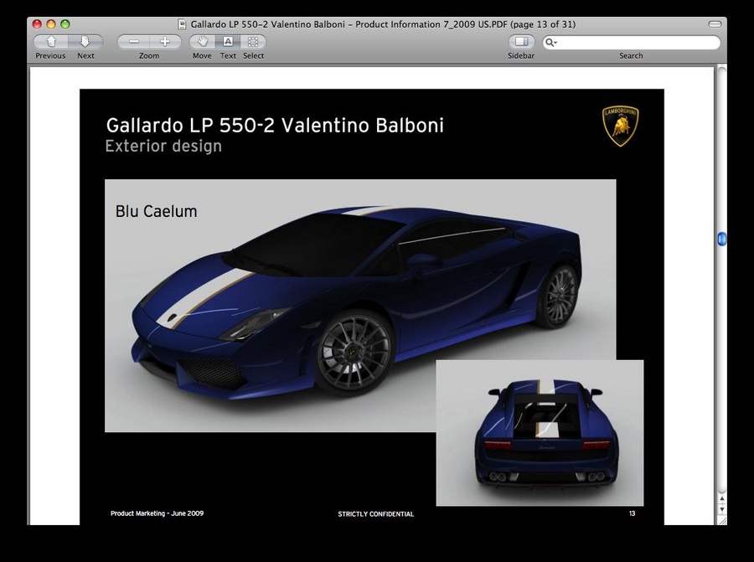Click the vertical scrollbar thumb

(x=721, y=240)
